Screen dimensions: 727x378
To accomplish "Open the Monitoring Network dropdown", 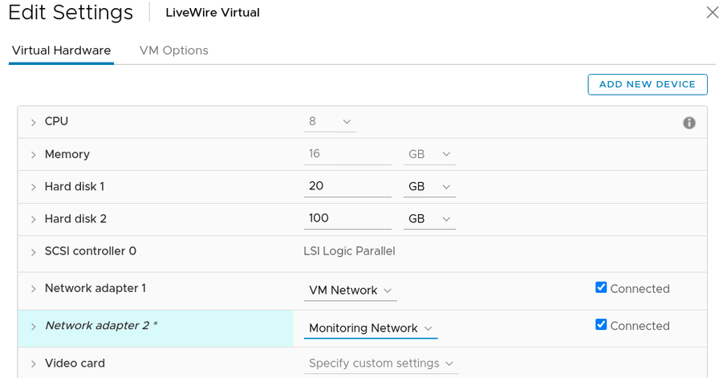I will click(371, 328).
